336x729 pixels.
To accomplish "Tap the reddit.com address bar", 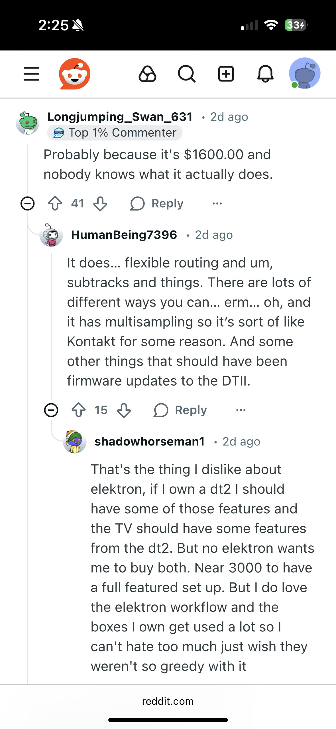I will (168, 701).
